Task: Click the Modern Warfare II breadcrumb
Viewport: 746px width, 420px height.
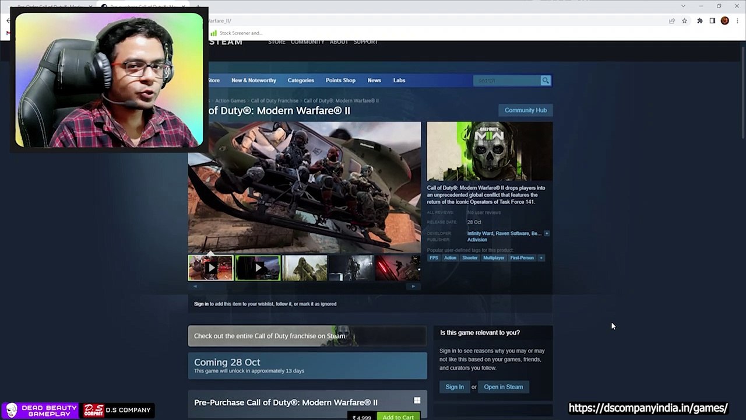Action: pos(341,101)
